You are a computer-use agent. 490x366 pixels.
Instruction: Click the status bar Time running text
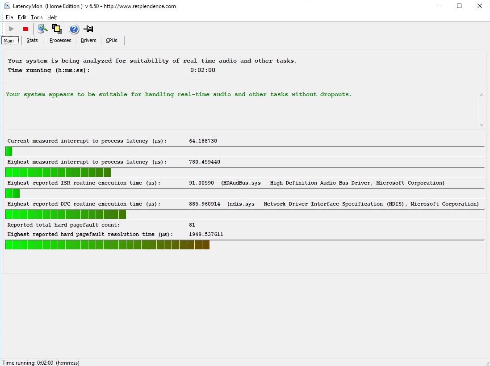41,362
